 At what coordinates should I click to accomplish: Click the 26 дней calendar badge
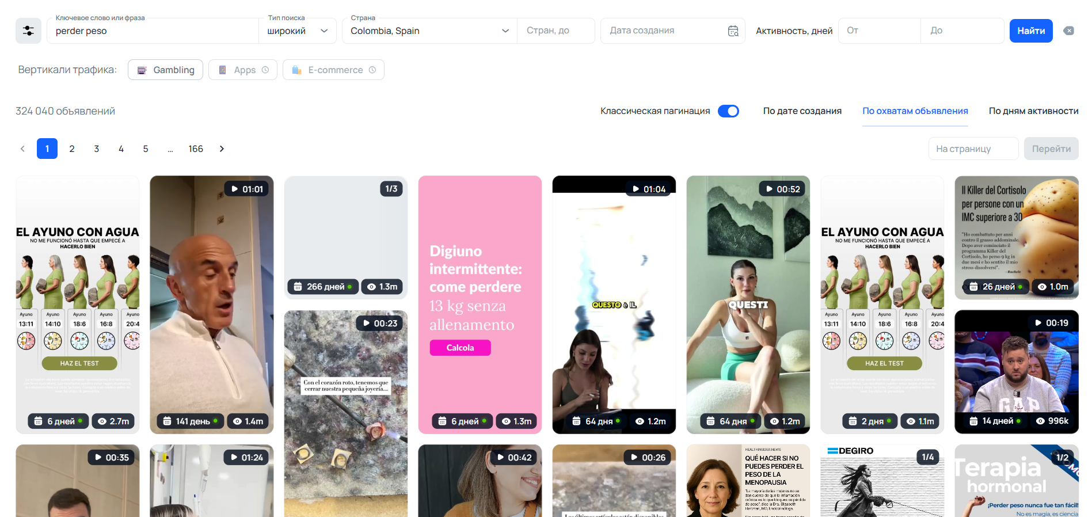[x=996, y=287]
